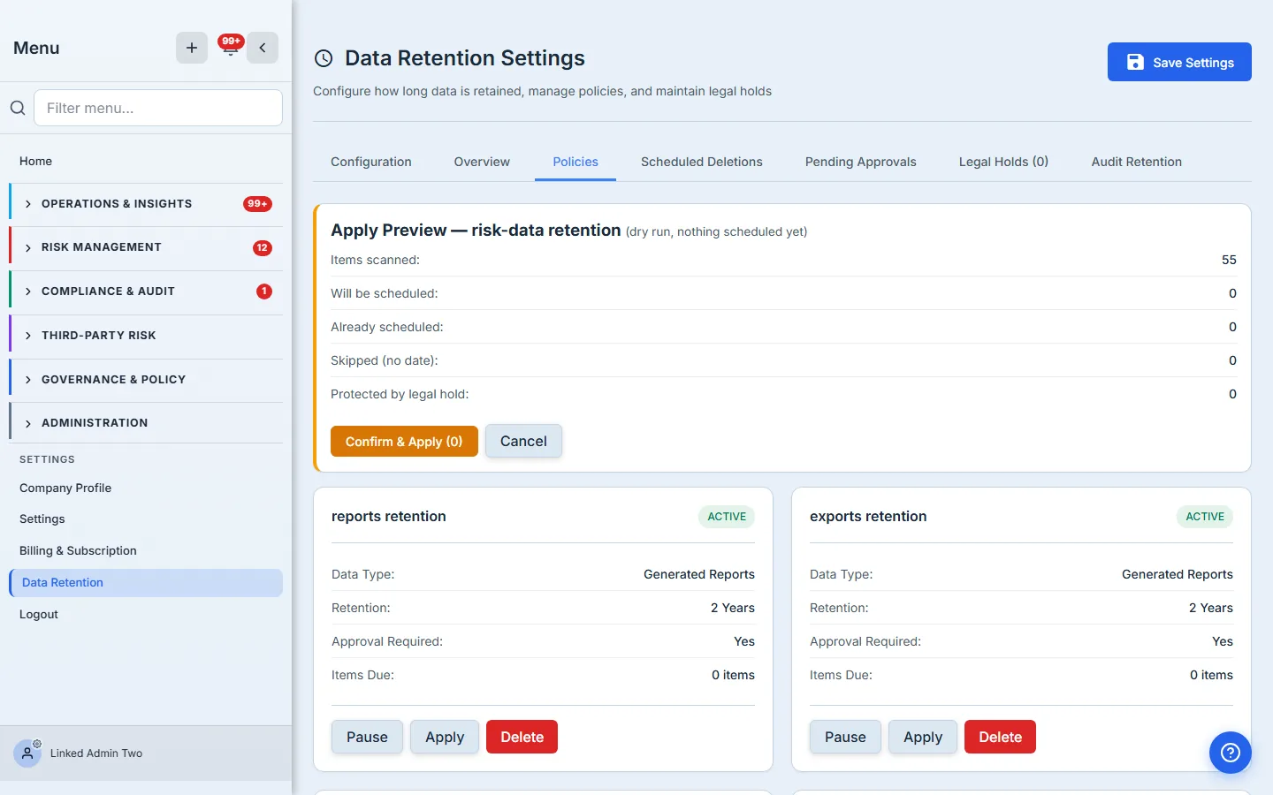Click the ACTIVE badge on exports retention
1273x795 pixels.
pos(1205,517)
